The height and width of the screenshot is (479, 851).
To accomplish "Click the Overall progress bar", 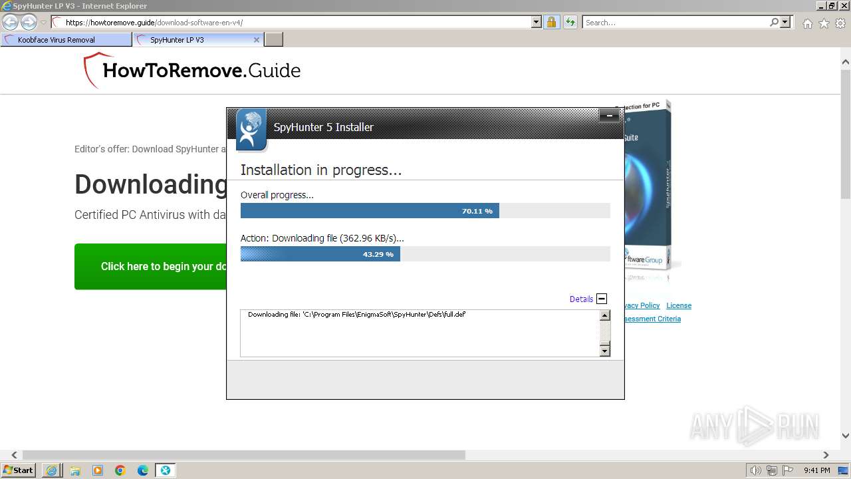I will coord(425,211).
